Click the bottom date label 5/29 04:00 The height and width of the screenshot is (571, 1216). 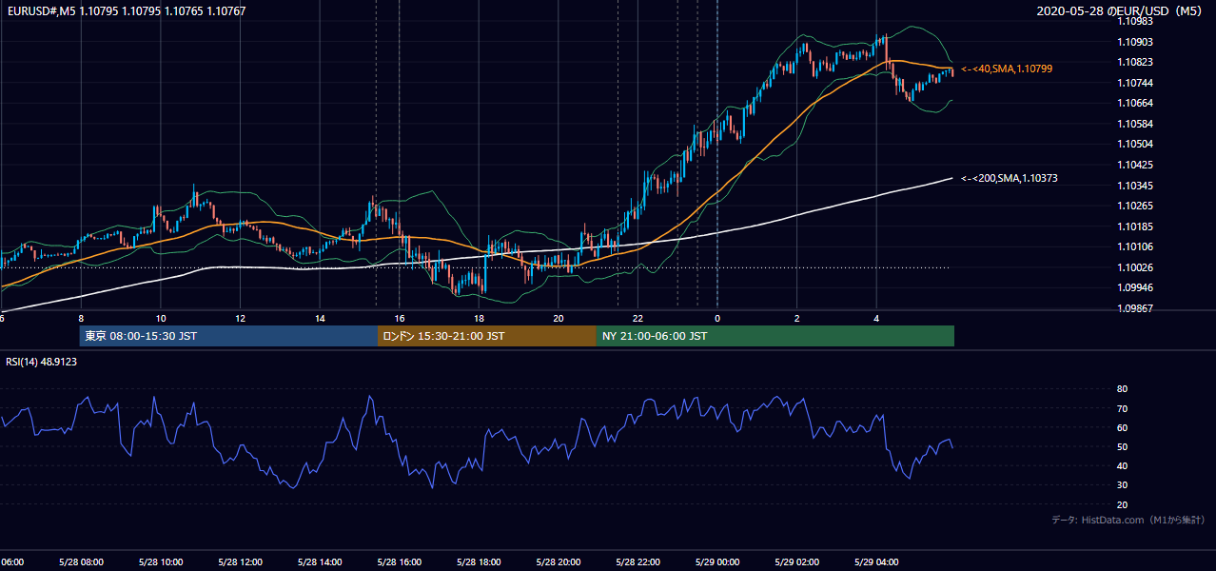click(x=876, y=561)
